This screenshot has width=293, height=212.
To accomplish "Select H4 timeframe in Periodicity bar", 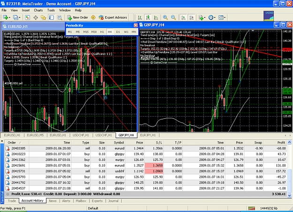I will 110,32.
